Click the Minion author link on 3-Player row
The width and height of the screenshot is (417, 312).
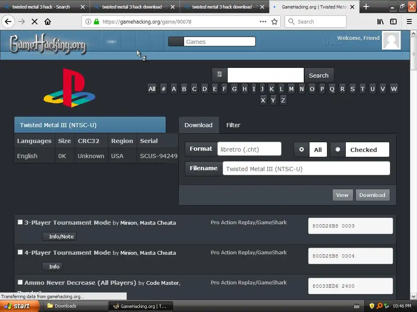tap(128, 223)
